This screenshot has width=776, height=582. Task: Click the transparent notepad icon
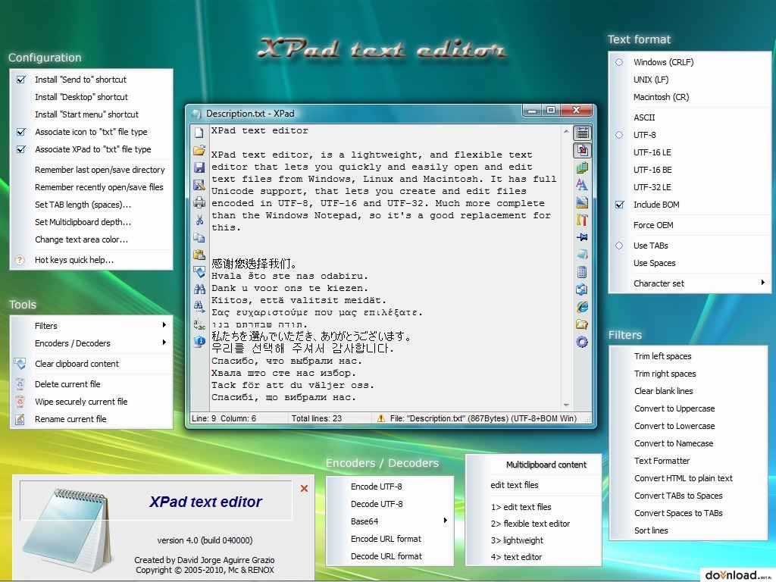pos(582,255)
